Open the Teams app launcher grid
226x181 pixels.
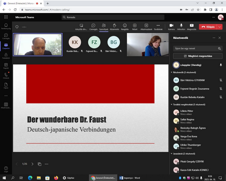point(6,17)
